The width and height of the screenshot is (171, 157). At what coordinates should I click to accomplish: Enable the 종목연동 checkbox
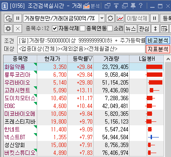(82, 29)
